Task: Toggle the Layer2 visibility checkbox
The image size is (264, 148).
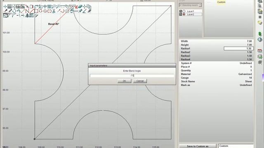Action: pyautogui.click(x=181, y=14)
